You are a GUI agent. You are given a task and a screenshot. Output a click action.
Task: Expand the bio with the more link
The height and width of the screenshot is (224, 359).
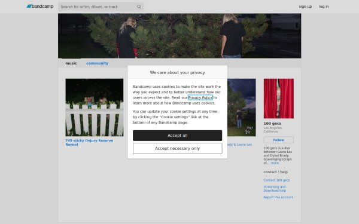pos(275,163)
